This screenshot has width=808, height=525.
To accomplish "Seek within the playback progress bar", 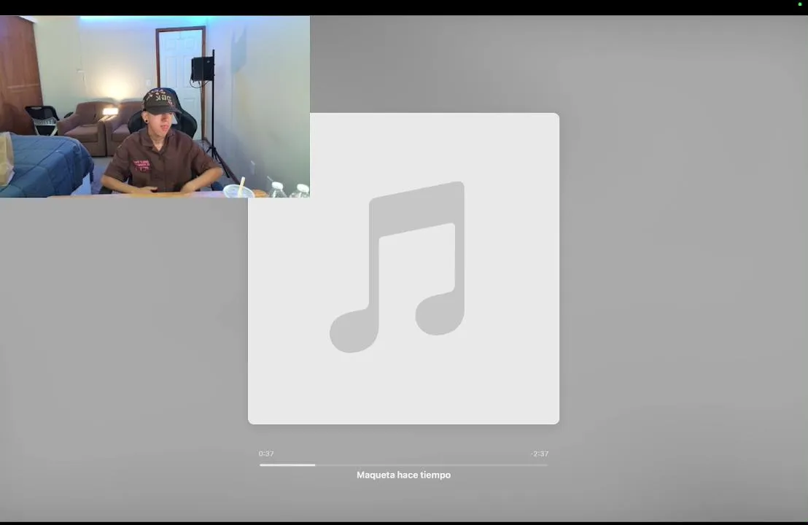I will point(403,464).
